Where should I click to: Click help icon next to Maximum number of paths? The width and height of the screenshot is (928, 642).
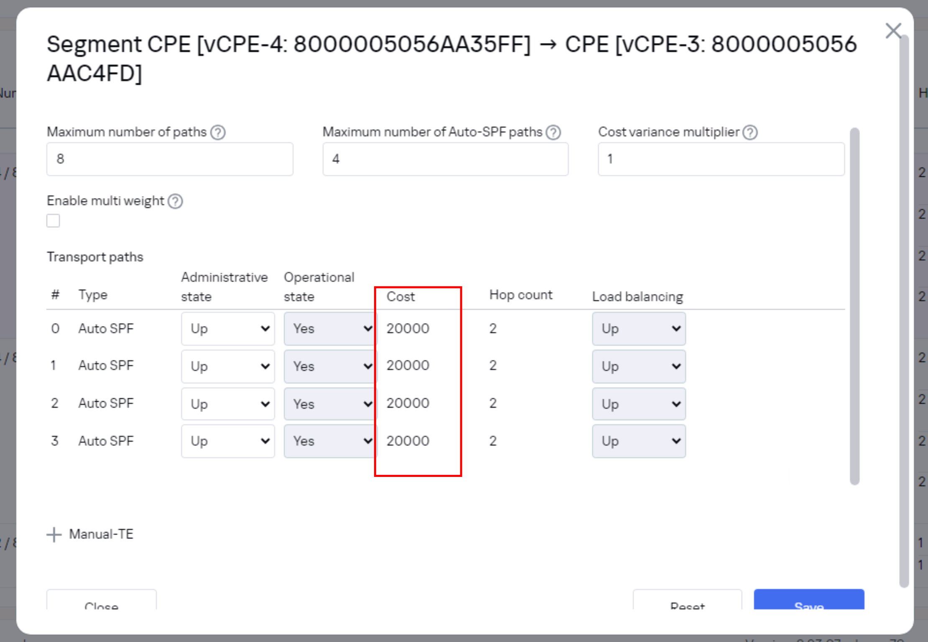pos(218,132)
